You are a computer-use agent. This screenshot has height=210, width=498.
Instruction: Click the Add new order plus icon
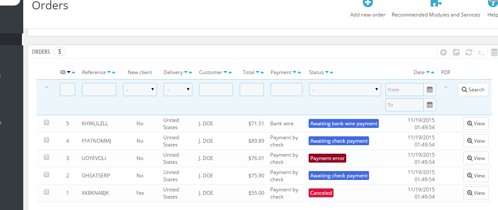click(x=368, y=3)
